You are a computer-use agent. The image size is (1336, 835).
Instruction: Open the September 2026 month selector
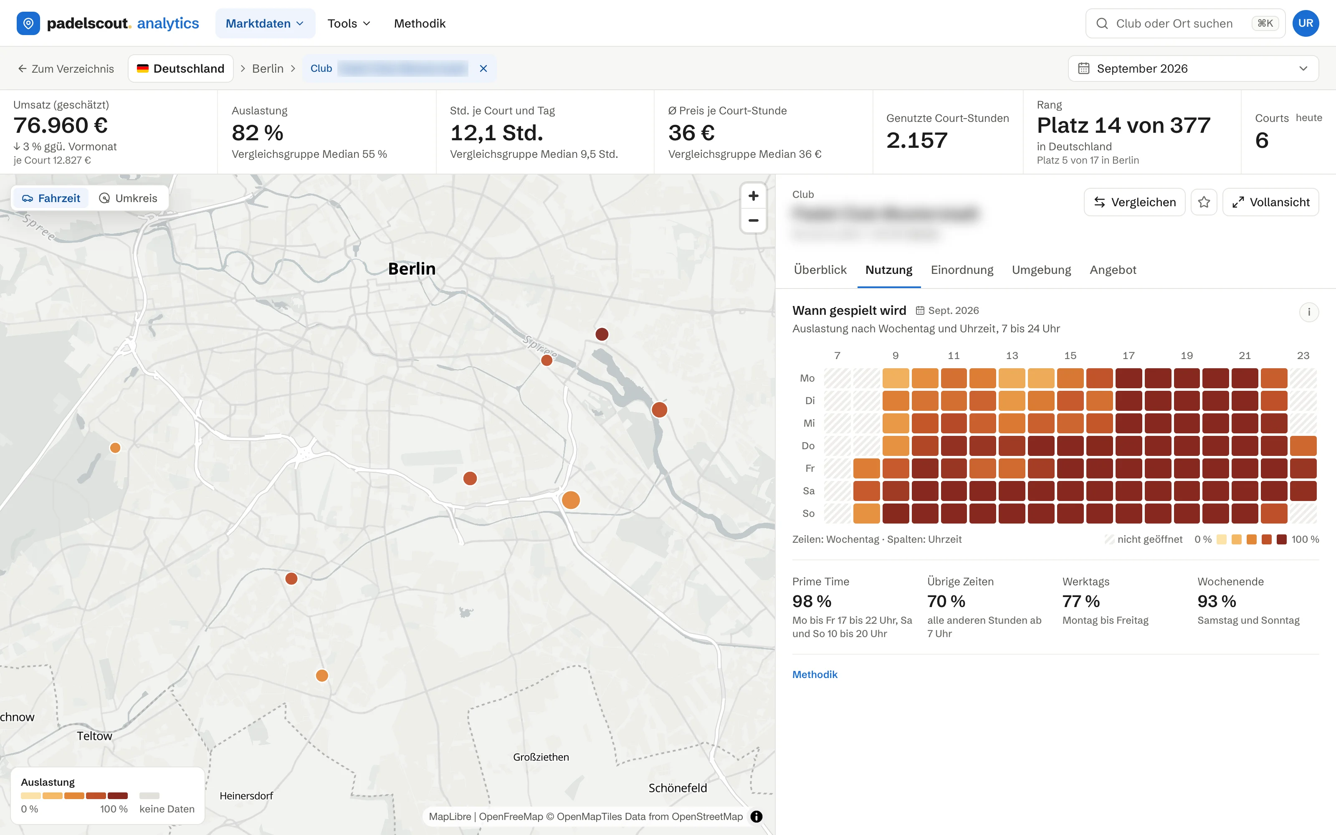[1193, 68]
